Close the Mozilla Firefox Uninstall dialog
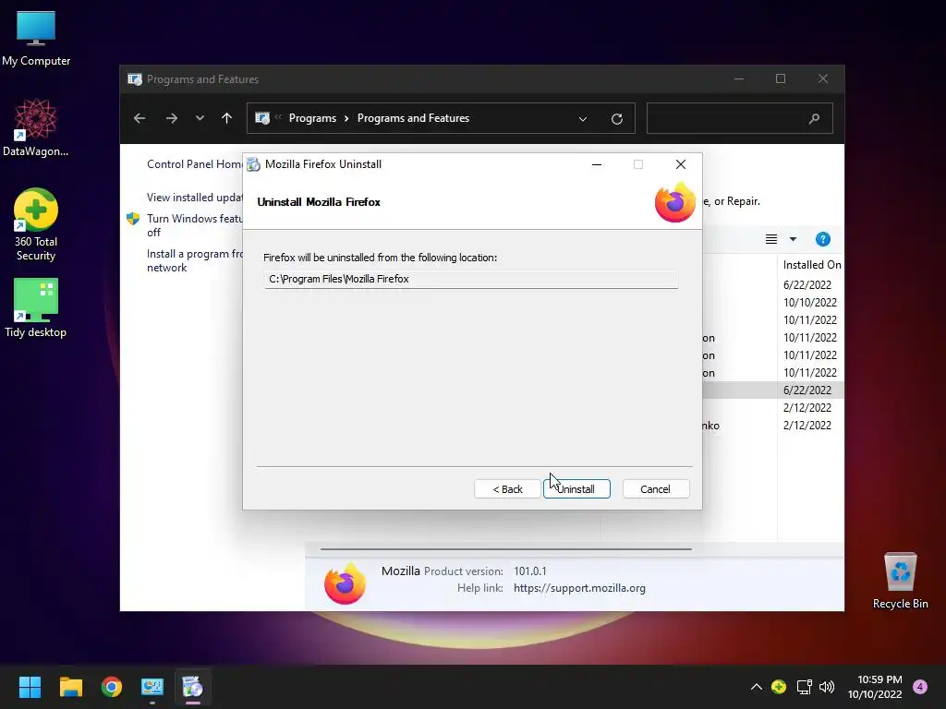 [x=681, y=164]
